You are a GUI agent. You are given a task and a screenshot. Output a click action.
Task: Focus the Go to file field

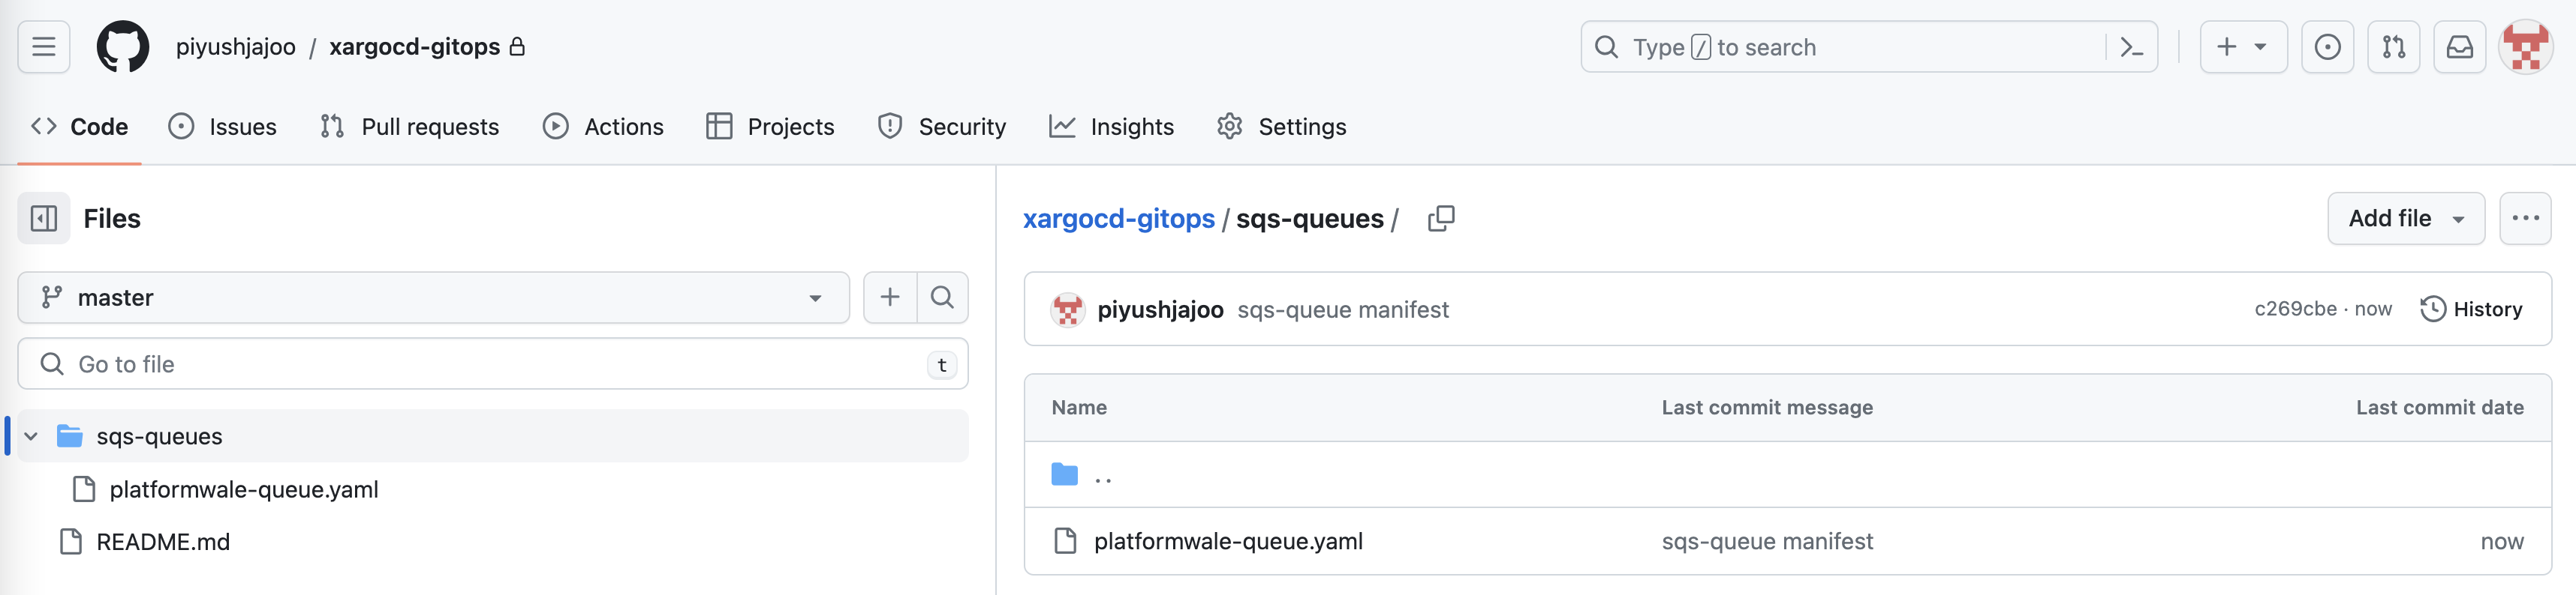[493, 364]
